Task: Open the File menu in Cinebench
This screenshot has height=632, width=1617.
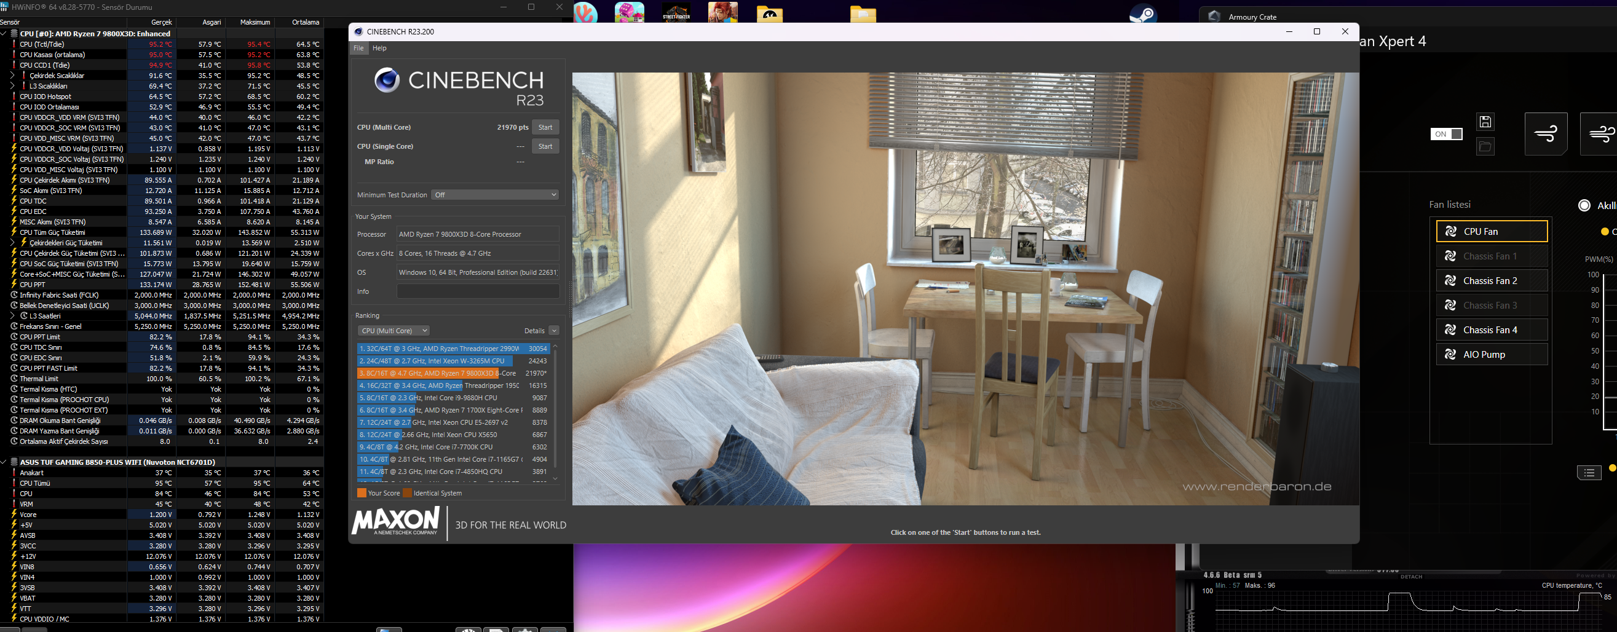Action: coord(358,48)
